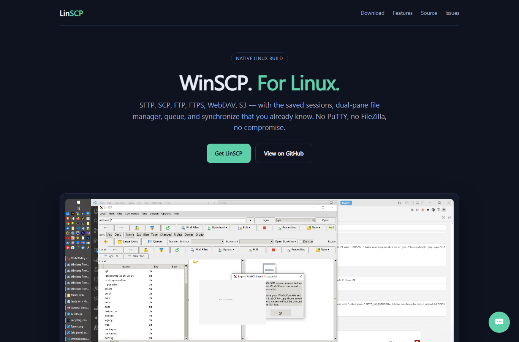Image resolution: width=519 pixels, height=342 pixels.
Task: Click the forward arrow in the Download row
Action: (121, 228)
